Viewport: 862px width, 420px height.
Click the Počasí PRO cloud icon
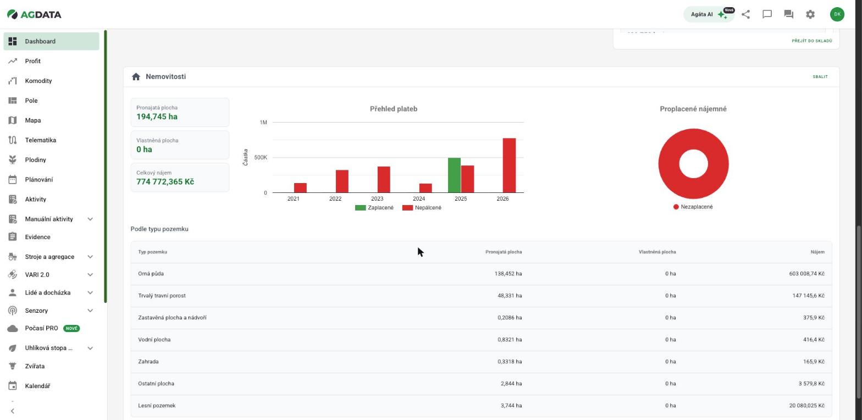click(13, 328)
